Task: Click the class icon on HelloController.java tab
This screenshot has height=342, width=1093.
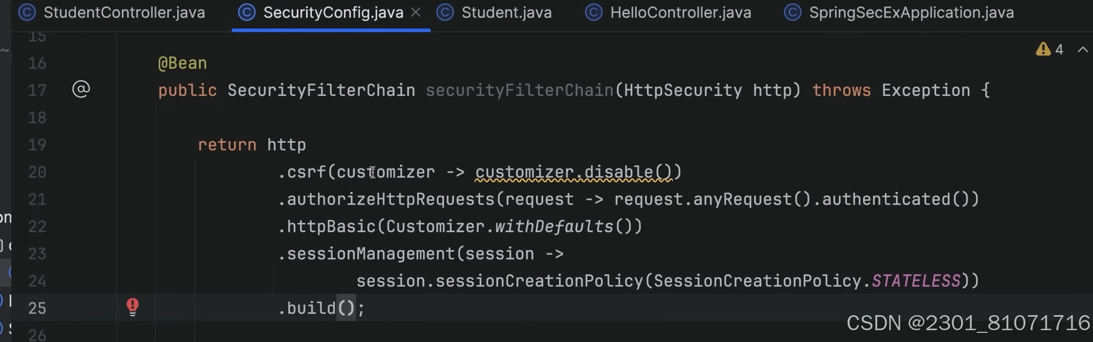Action: pos(594,12)
